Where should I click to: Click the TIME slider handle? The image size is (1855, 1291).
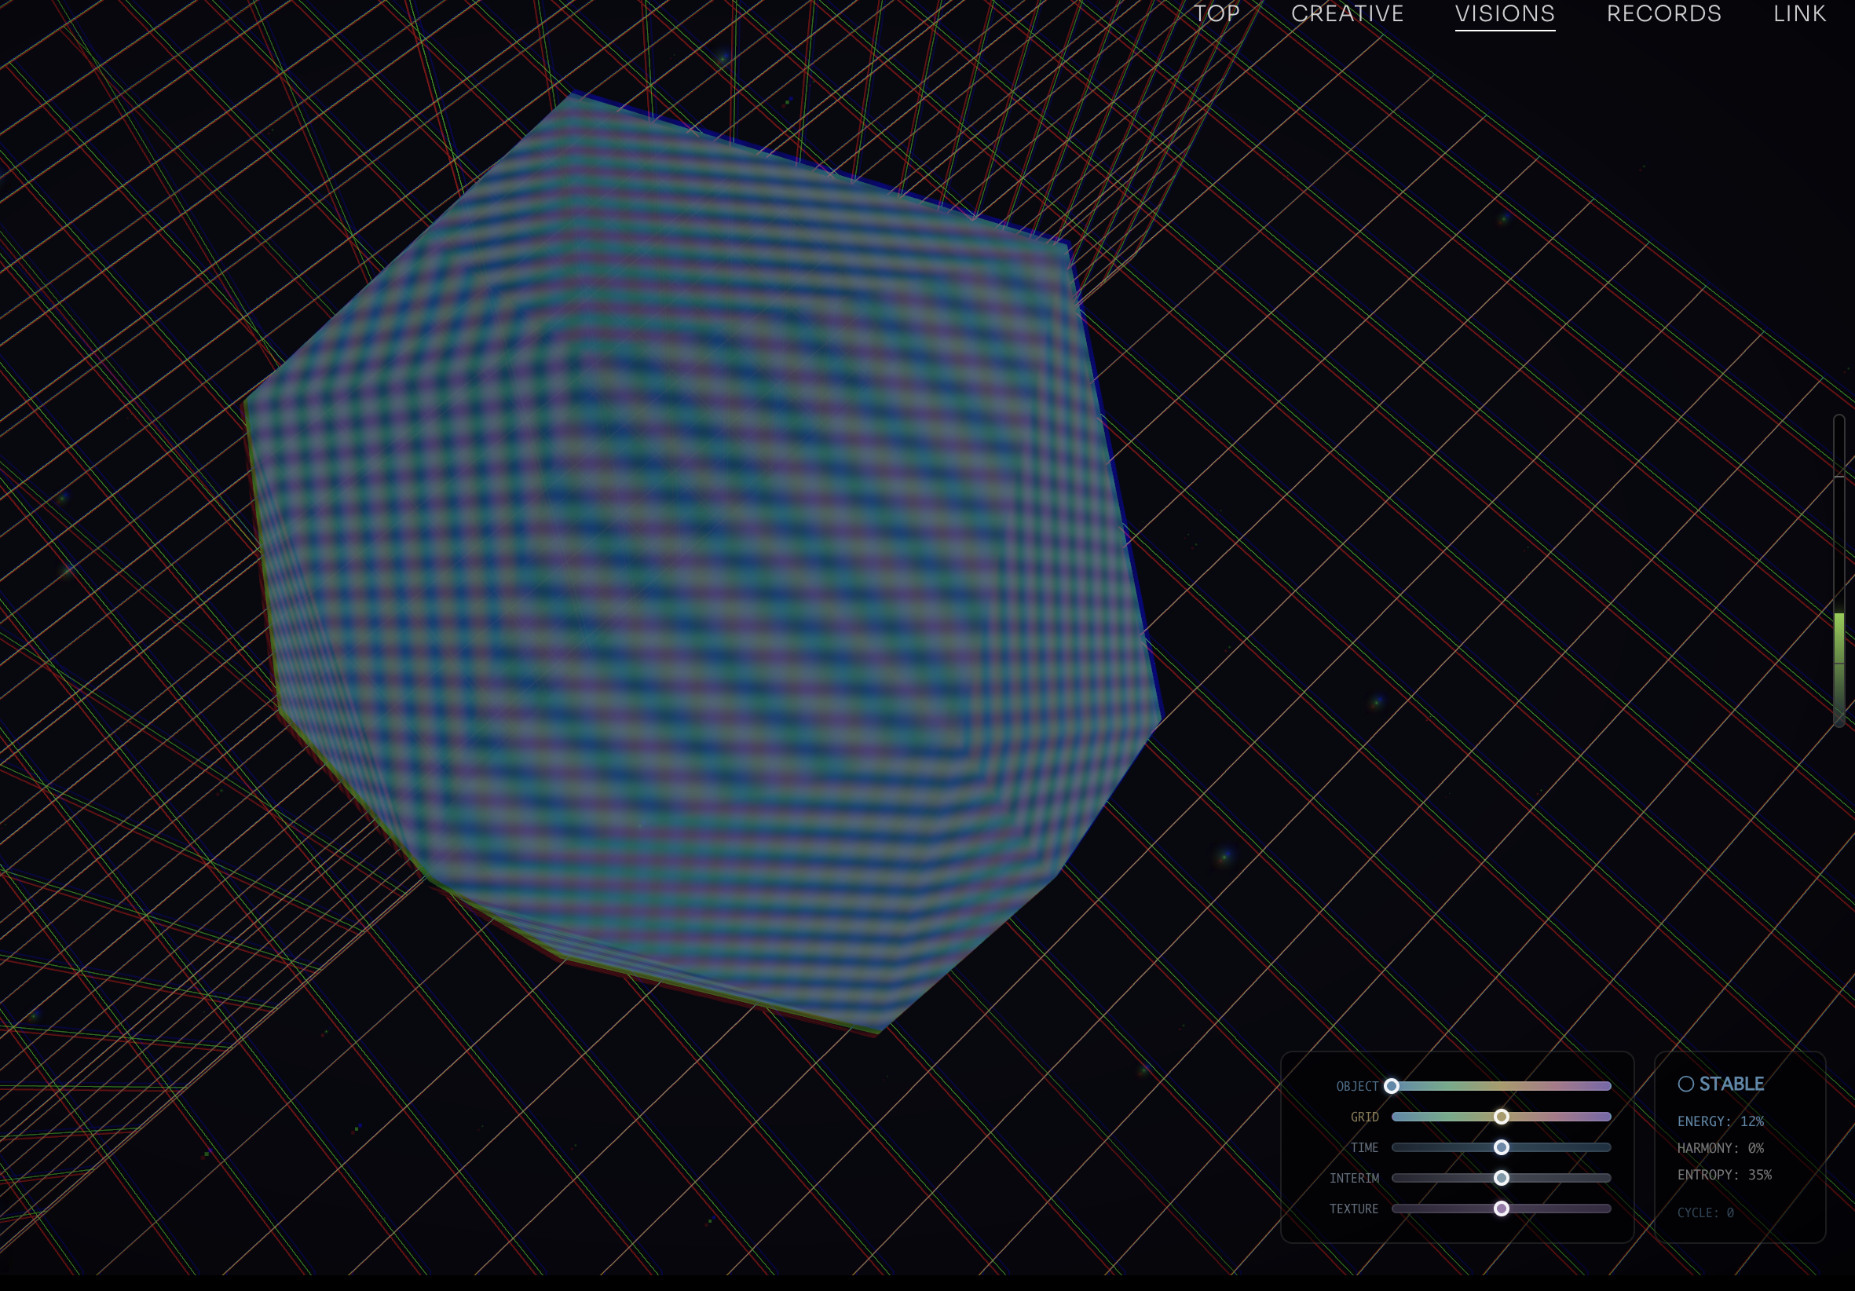pos(1501,1147)
